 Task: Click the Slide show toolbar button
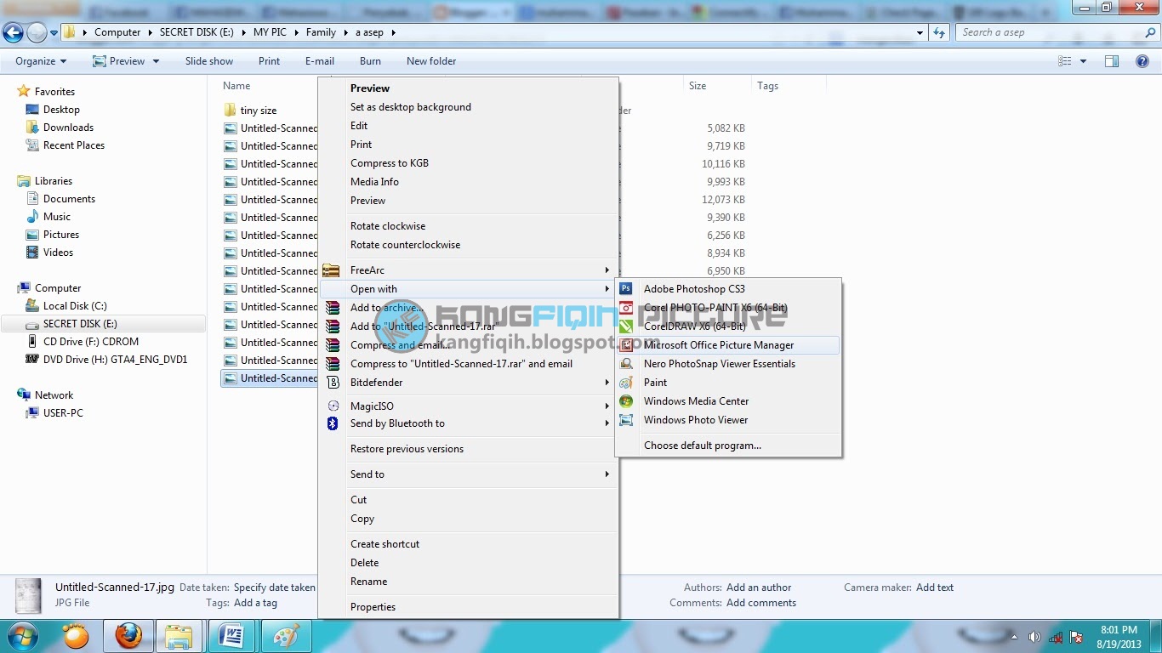[x=209, y=61]
